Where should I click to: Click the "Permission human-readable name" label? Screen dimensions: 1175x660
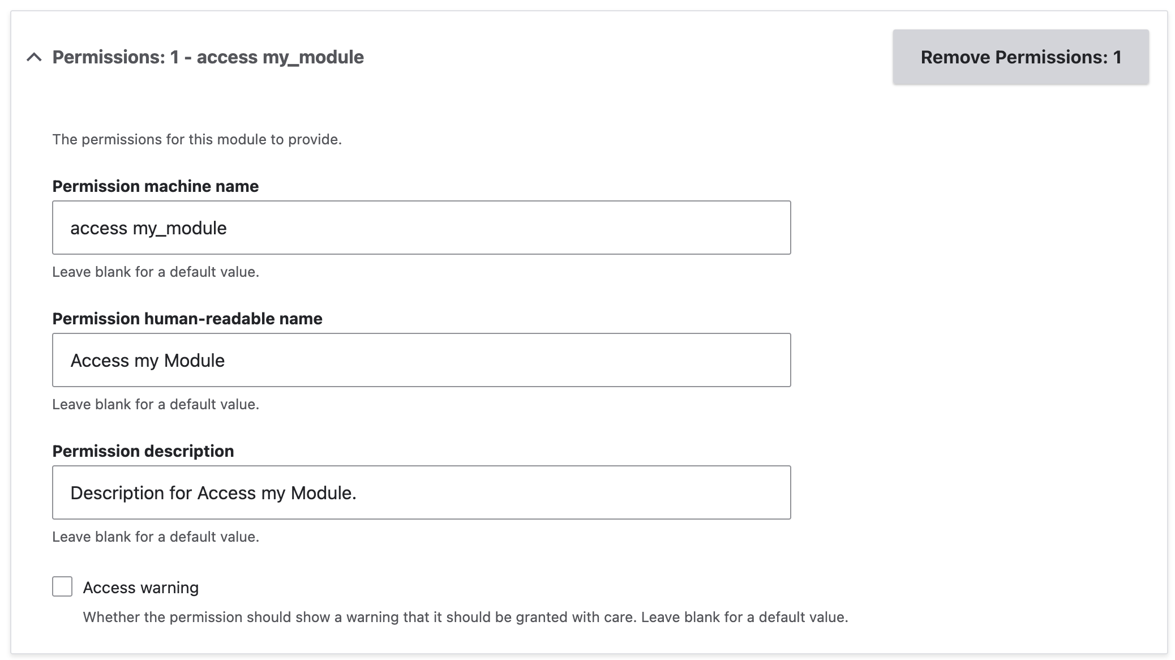point(187,319)
